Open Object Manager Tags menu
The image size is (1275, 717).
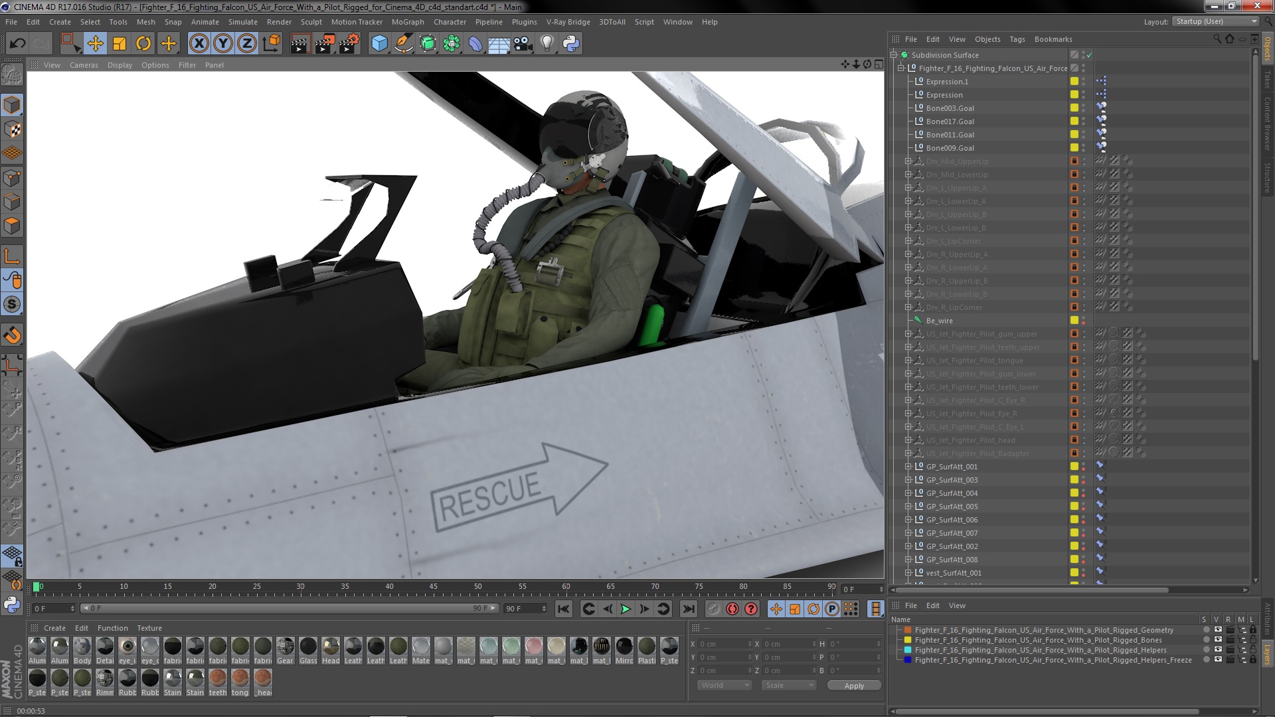[1017, 39]
